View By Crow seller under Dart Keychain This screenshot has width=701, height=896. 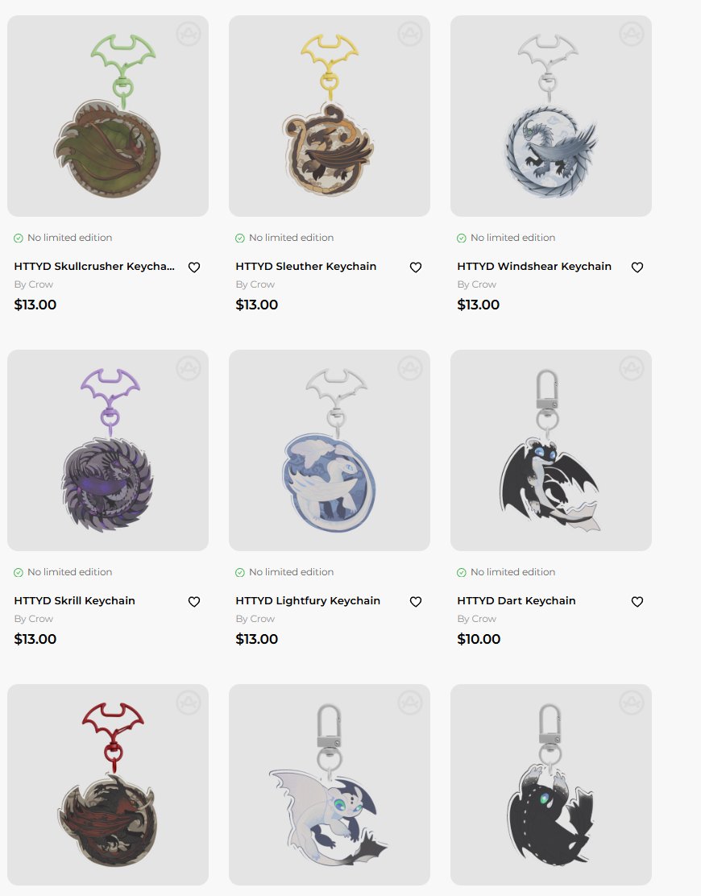476,618
